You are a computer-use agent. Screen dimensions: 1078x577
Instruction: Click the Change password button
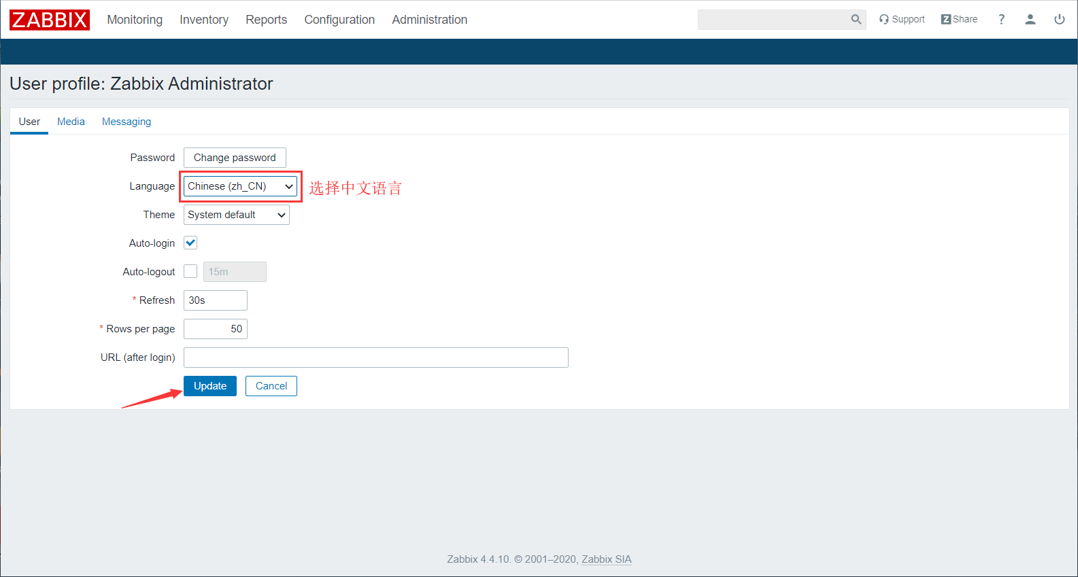[x=235, y=158]
